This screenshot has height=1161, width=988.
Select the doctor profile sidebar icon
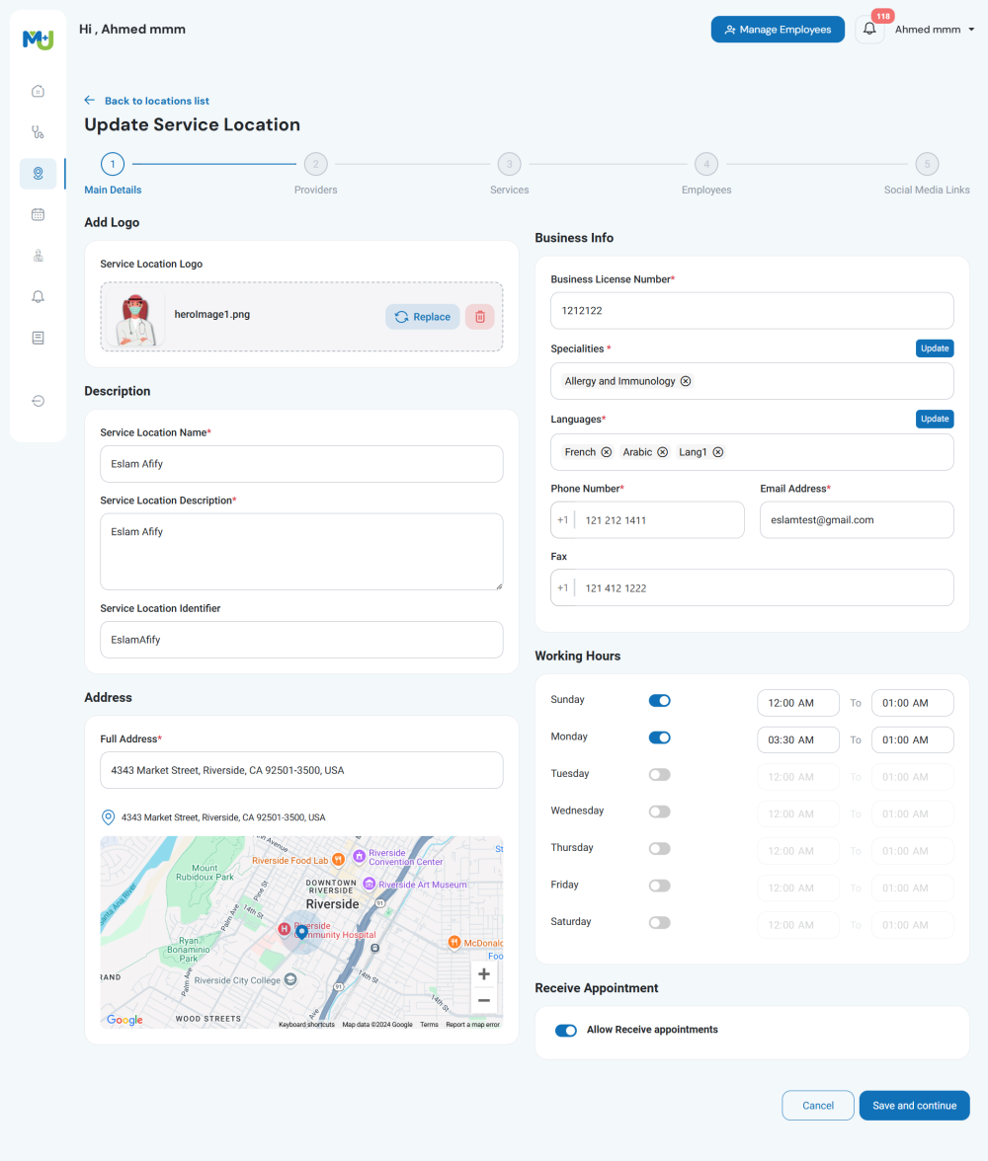(x=38, y=256)
